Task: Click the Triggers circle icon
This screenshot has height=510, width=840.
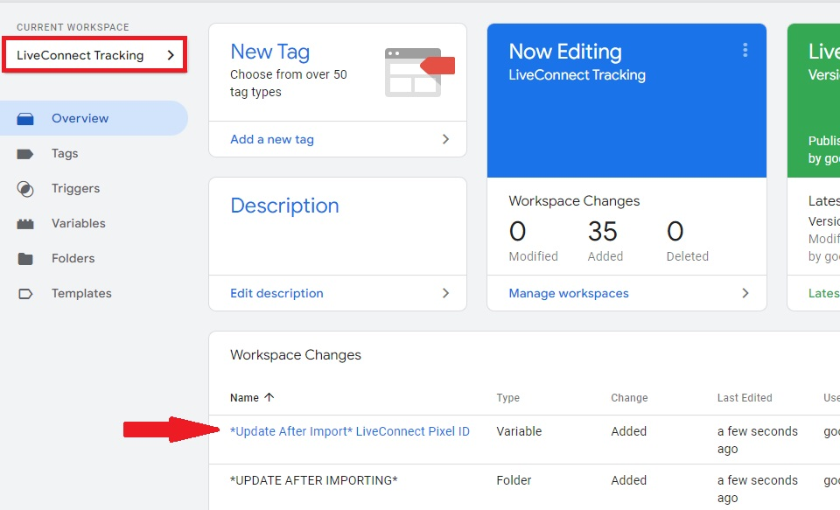Action: [x=25, y=189]
